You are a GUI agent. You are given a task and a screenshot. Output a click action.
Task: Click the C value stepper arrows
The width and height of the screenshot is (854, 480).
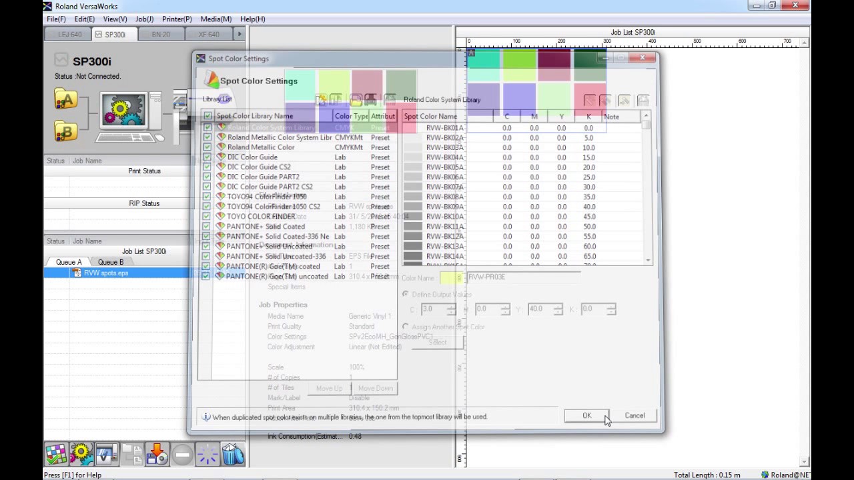coord(451,309)
